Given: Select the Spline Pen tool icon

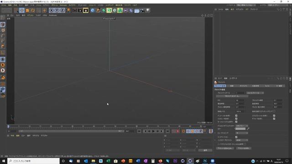Looking at the screenshot, I should [98, 10].
